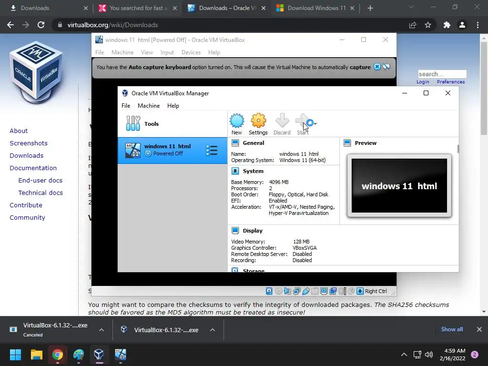Click the mouse integration status icon

351,291
